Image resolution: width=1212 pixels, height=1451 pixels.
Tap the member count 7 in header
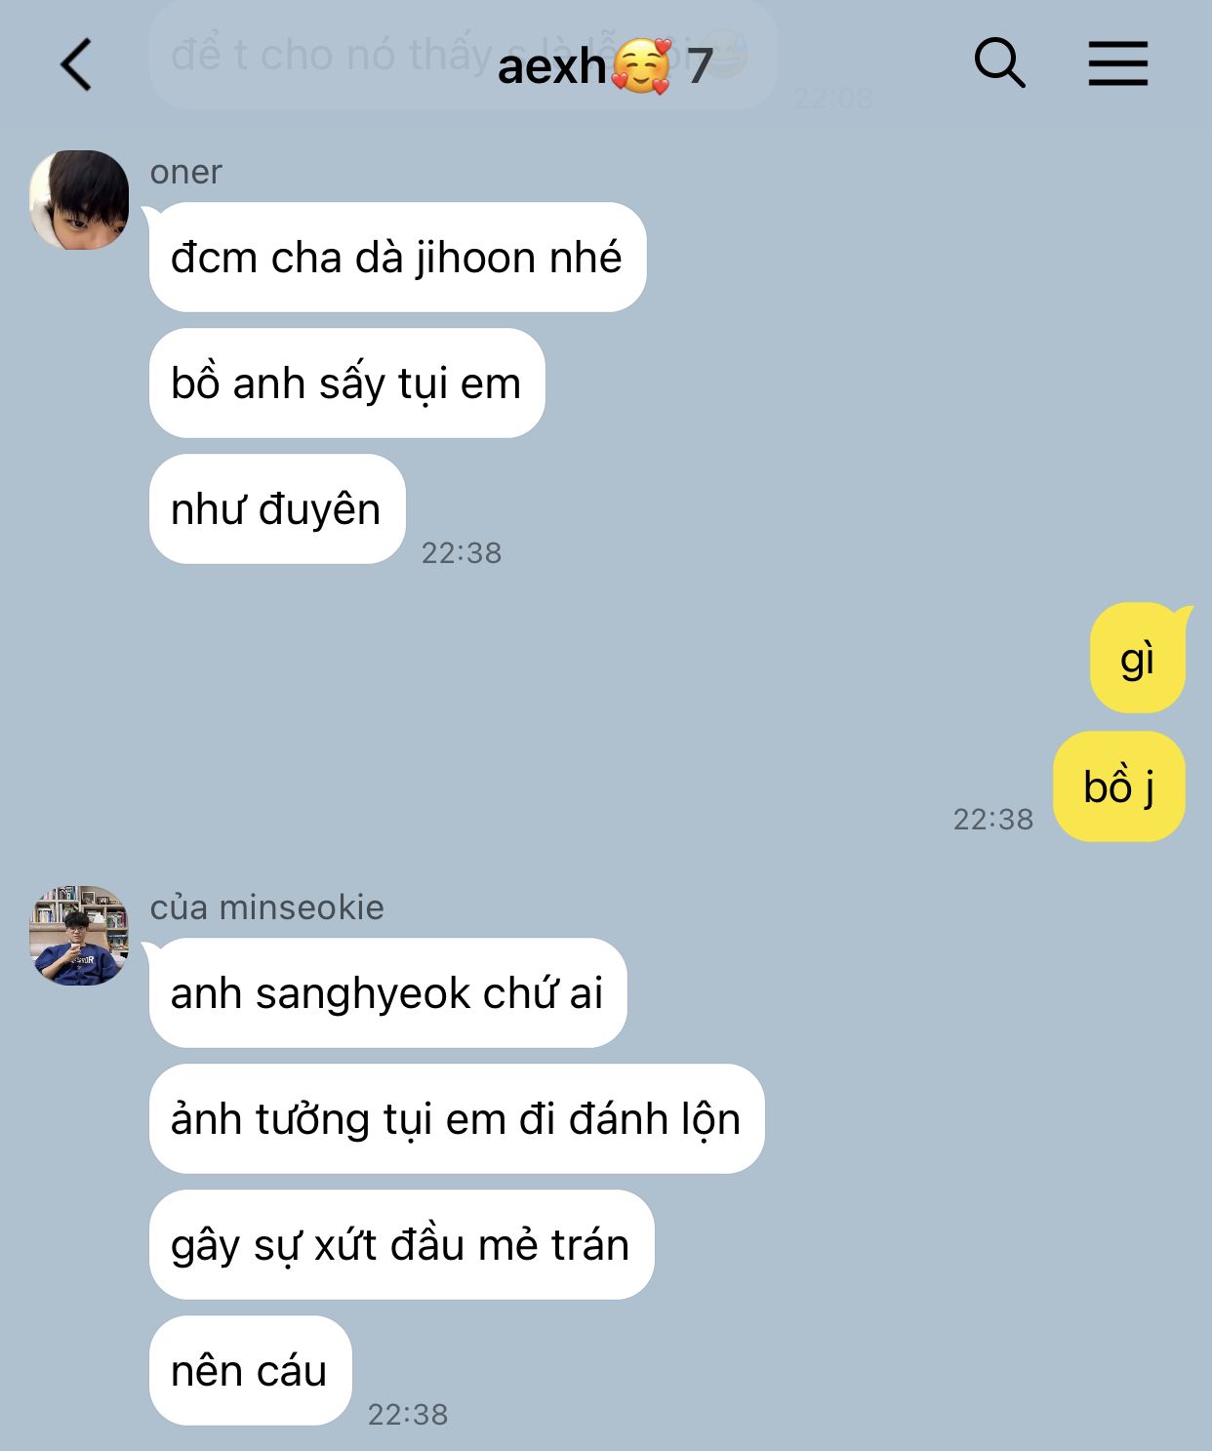[700, 66]
